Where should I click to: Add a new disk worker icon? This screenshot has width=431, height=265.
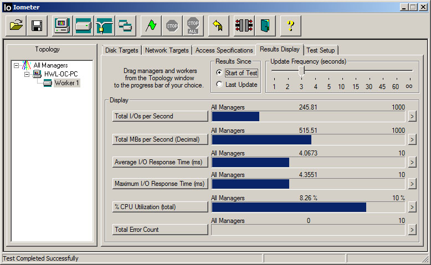click(x=83, y=26)
